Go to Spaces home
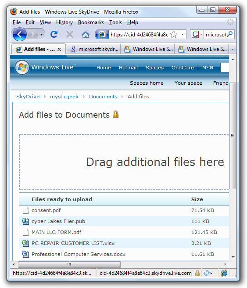Viewport: 247px width, 288px height. [x=147, y=83]
